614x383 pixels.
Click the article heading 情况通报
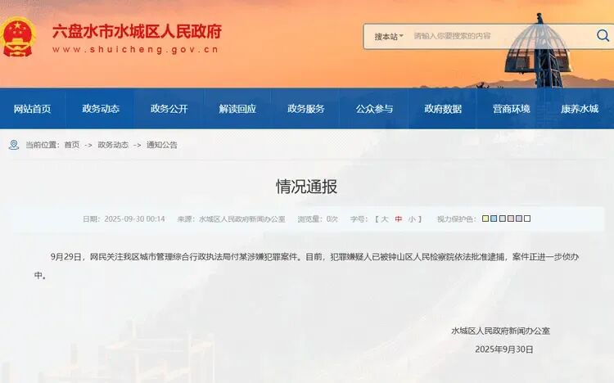[307, 187]
